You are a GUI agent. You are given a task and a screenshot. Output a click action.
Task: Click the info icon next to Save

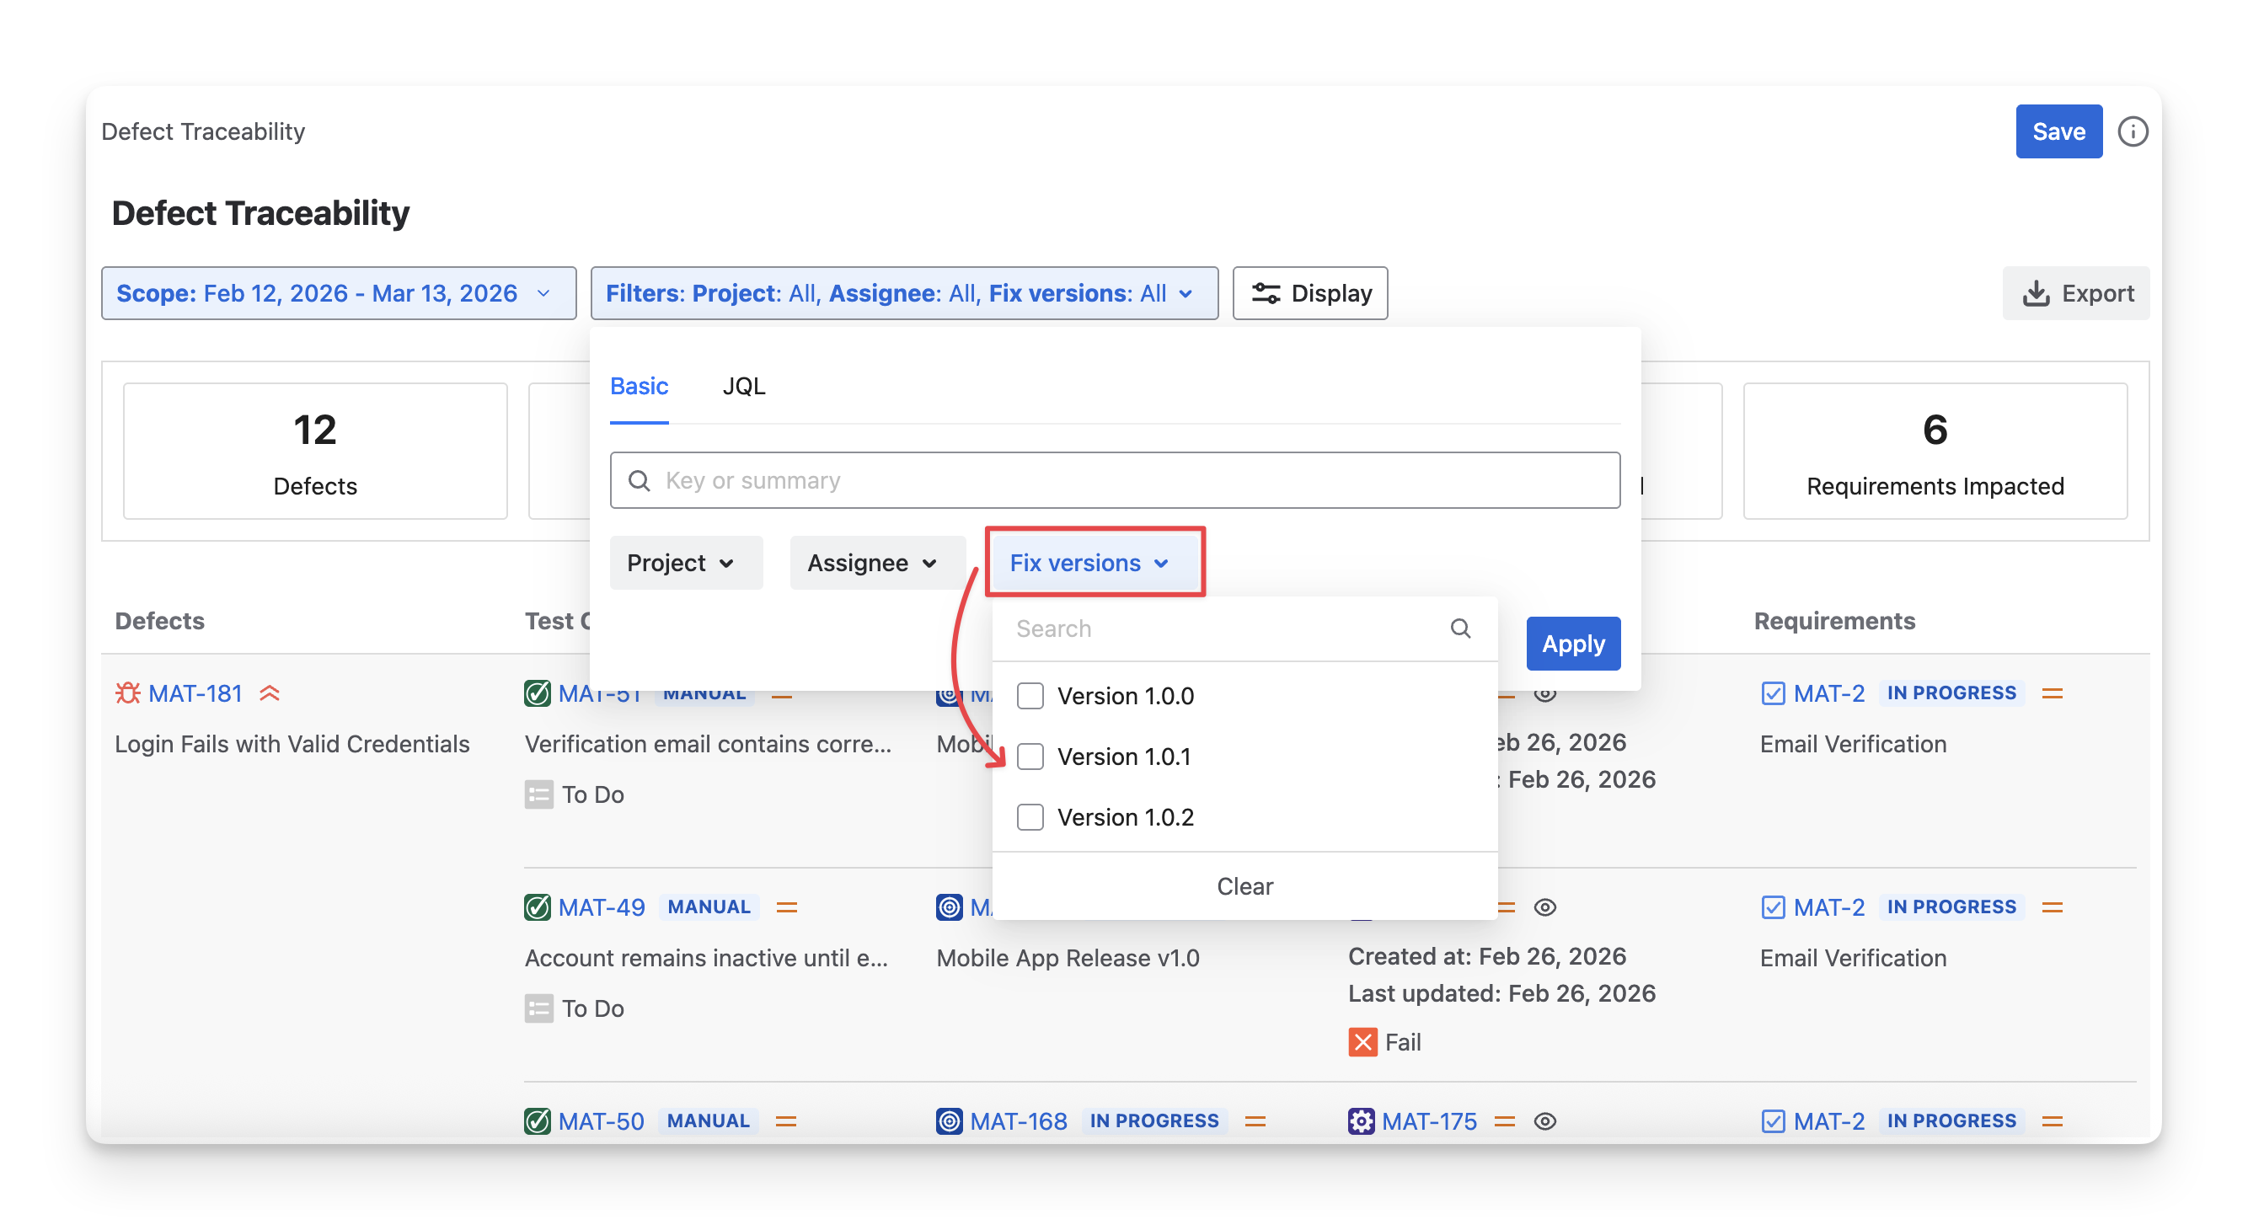pos(2132,131)
